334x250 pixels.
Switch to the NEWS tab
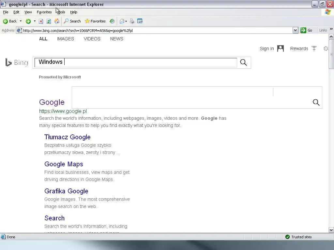pos(116,39)
